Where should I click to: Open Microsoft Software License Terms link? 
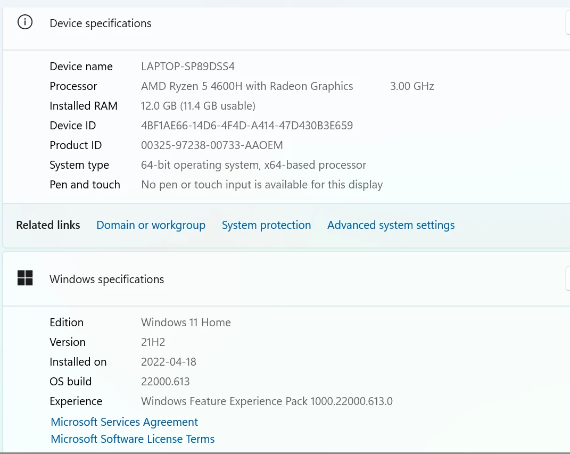coord(133,439)
